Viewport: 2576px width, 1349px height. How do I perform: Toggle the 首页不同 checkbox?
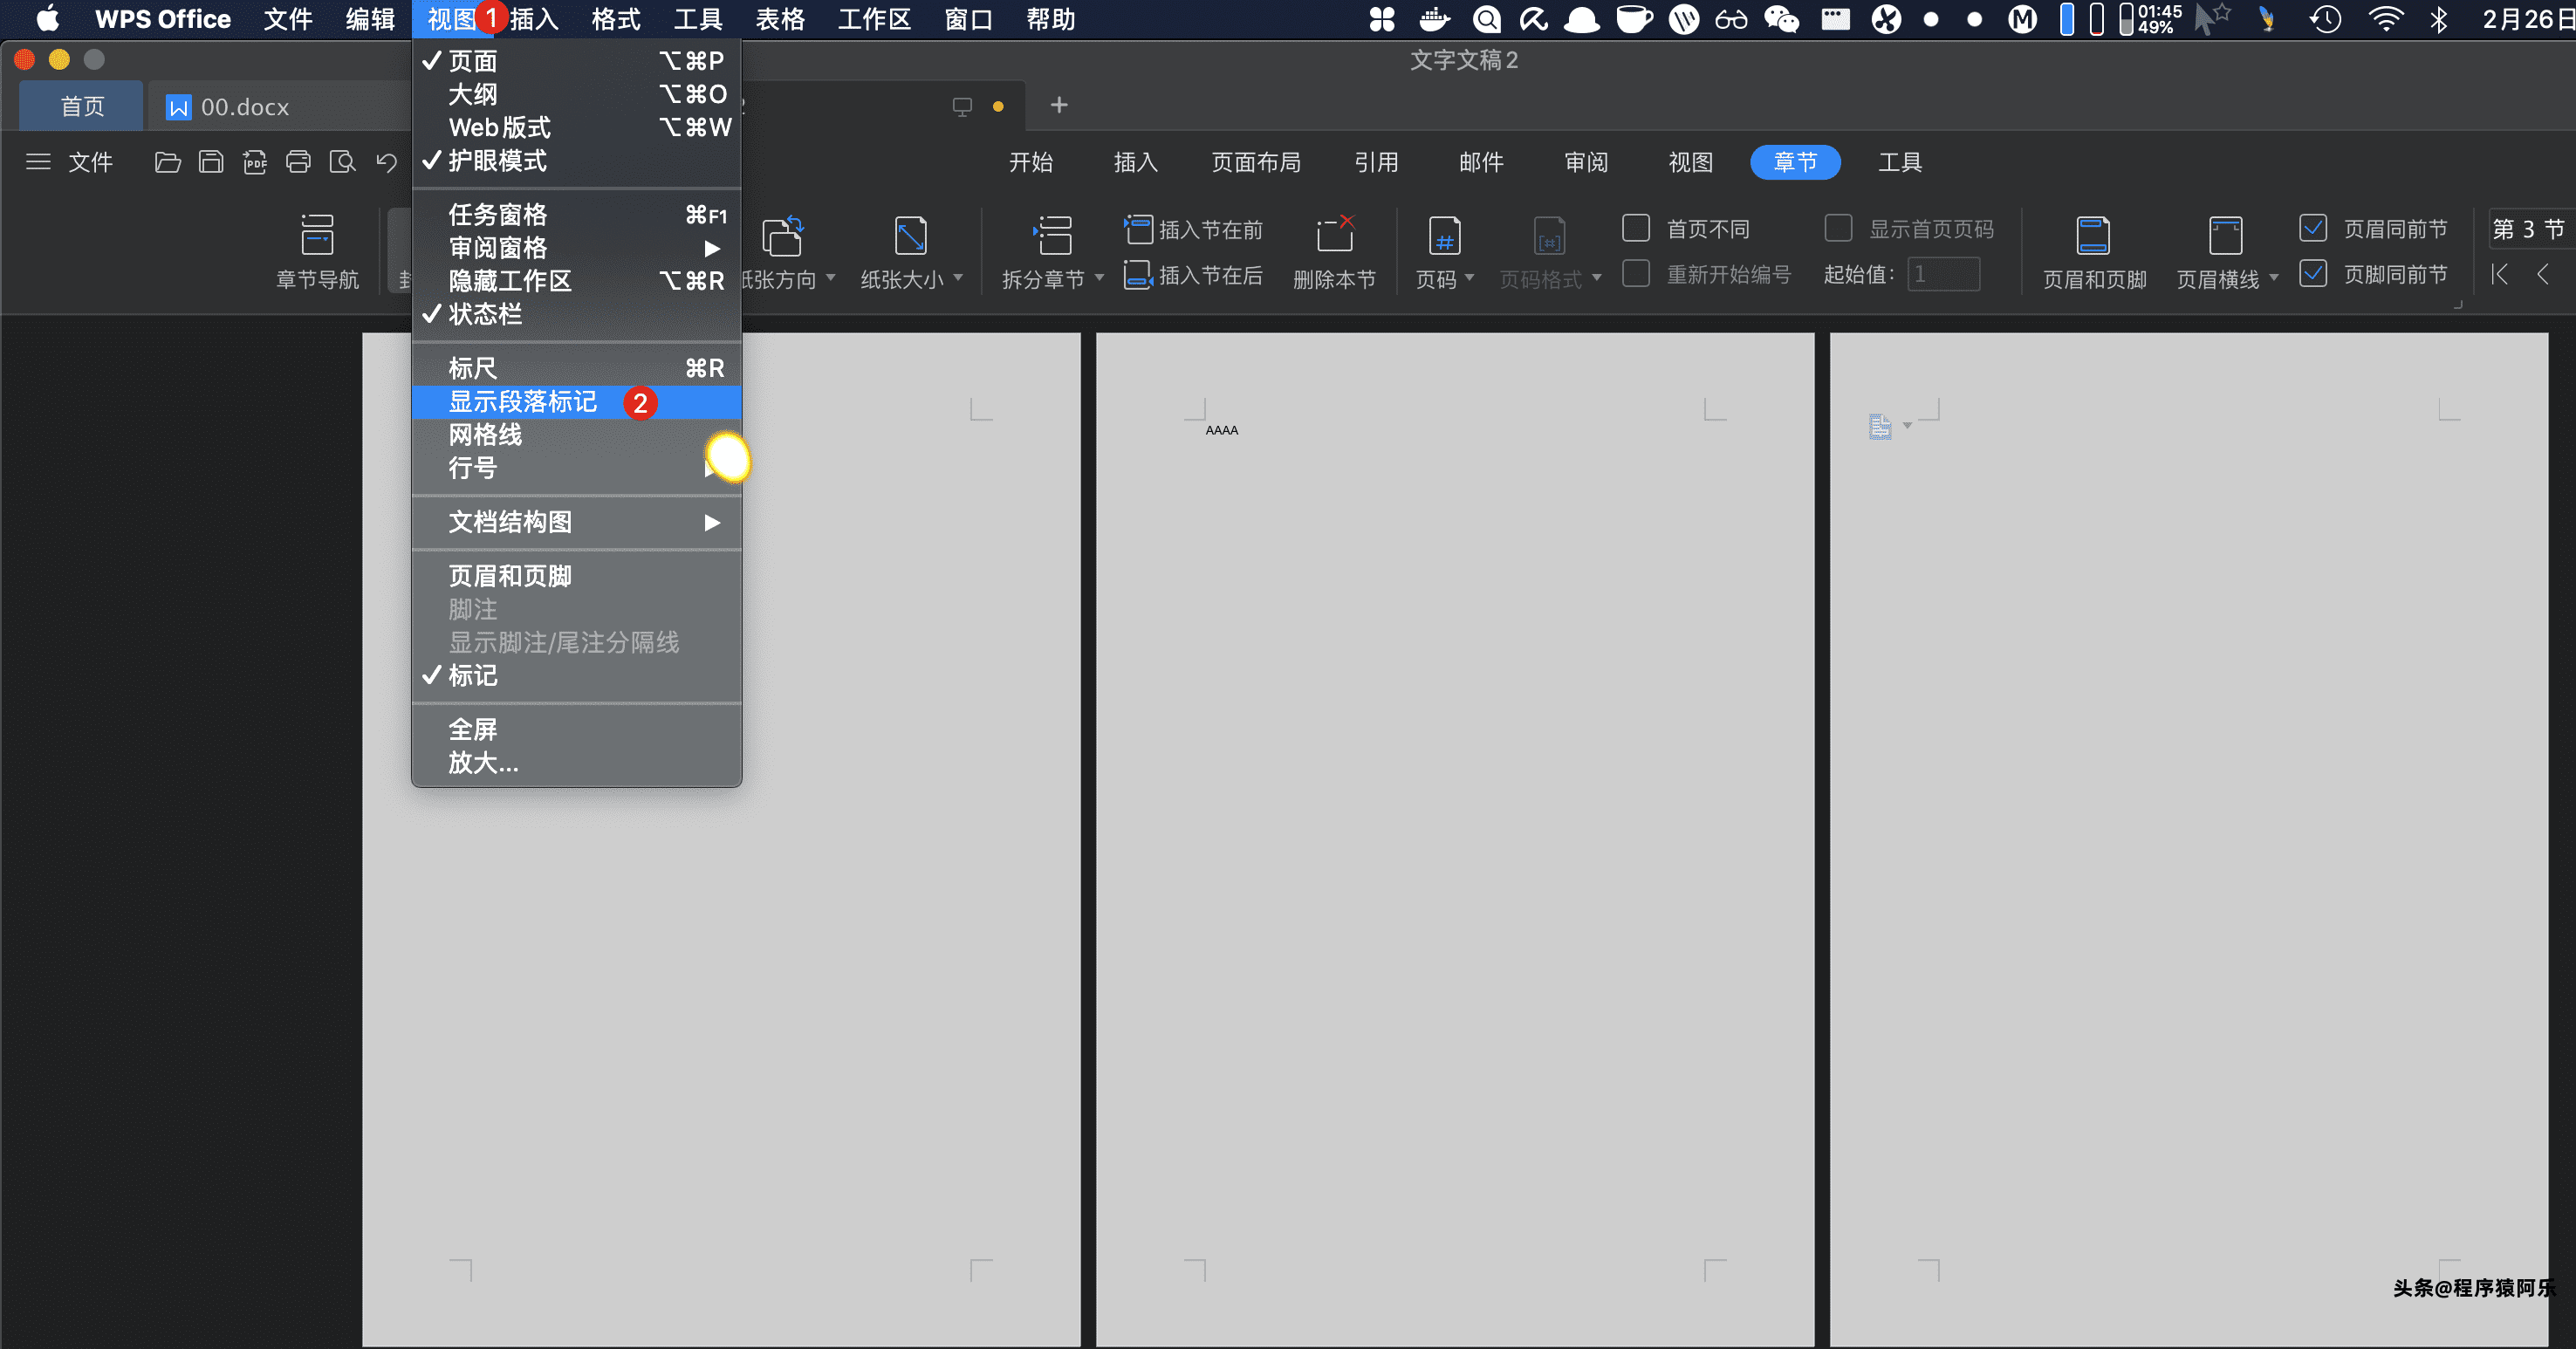1636,228
